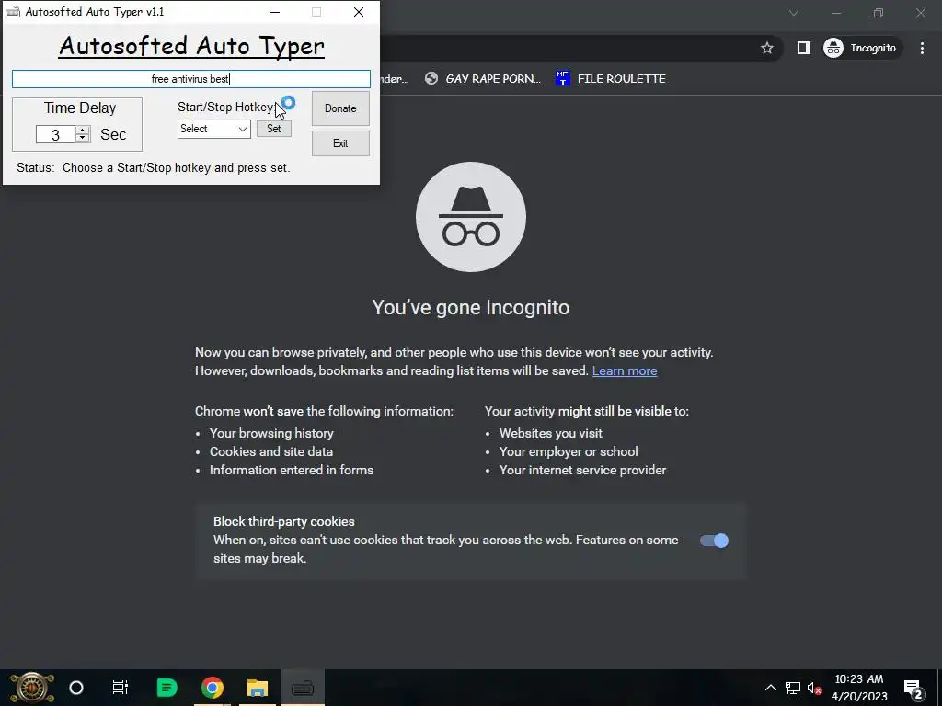942x706 pixels.
Task: Close the Autosofted Auto Typer window
Action: point(359,12)
